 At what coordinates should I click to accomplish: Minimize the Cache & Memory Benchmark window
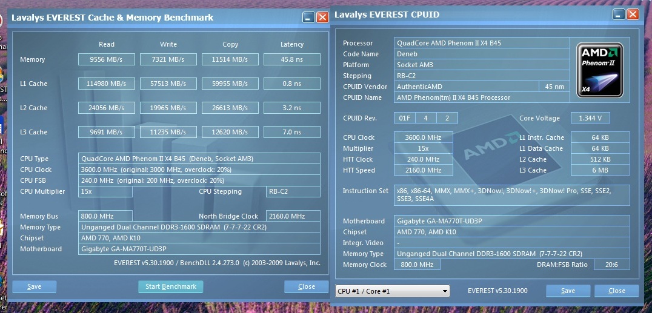[308, 18]
